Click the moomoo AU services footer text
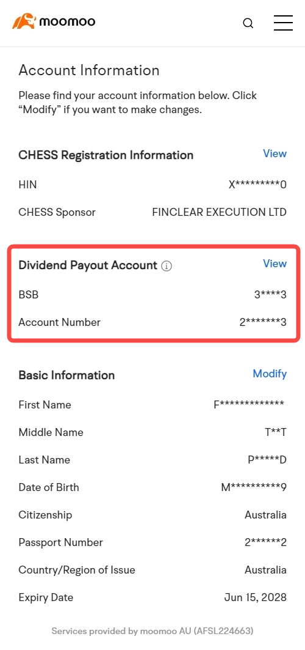The height and width of the screenshot is (650, 305). pyautogui.click(x=152, y=631)
